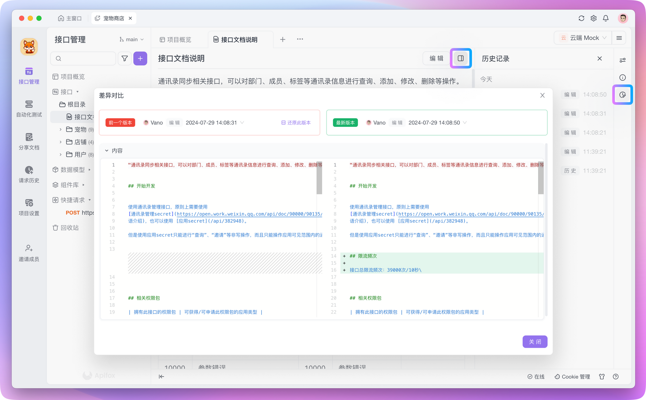Open Request History (请求历史) sidebar icon
Screen dimensions: 646x400
point(29,174)
